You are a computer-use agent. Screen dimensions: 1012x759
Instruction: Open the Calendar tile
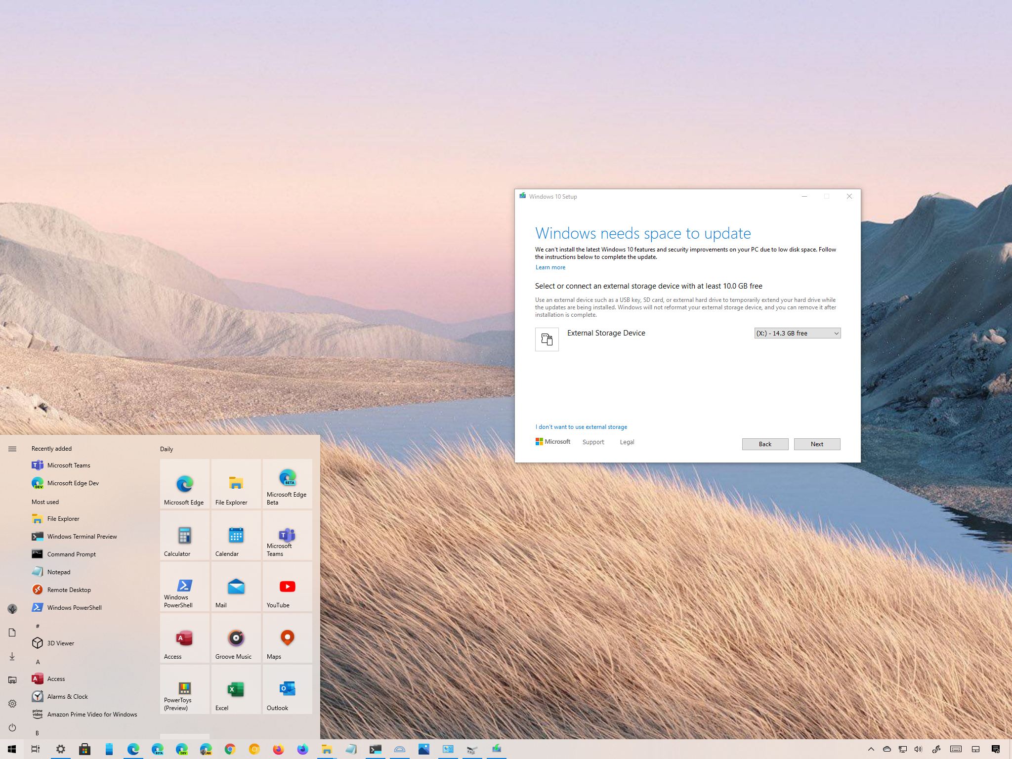[236, 535]
